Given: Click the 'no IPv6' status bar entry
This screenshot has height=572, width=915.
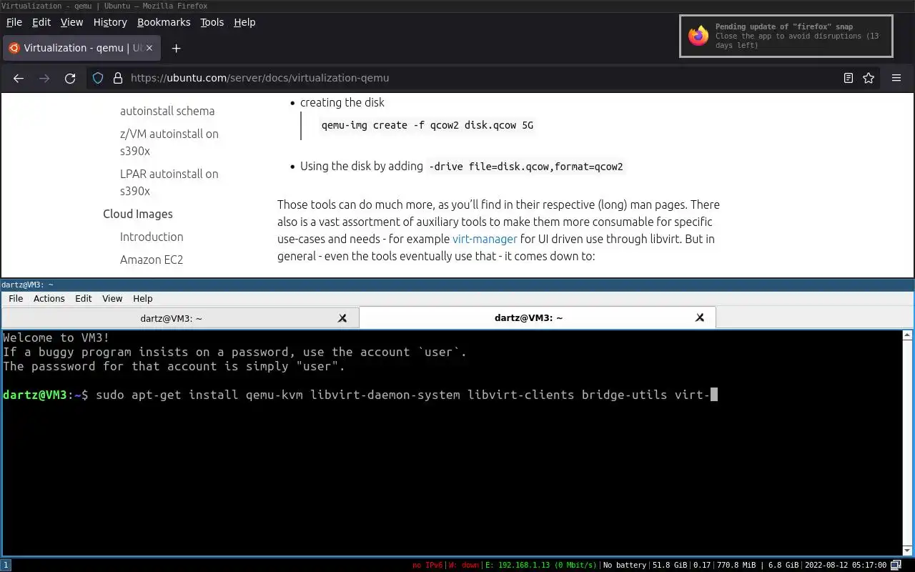Looking at the screenshot, I should click(x=427, y=565).
